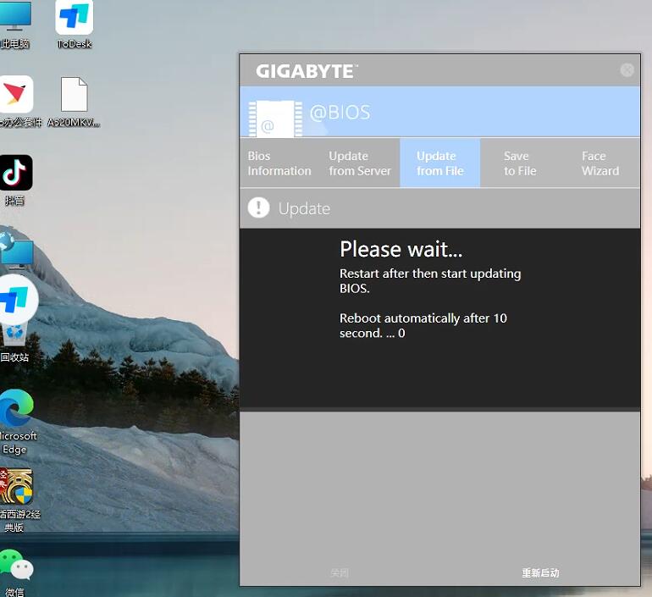652x597 pixels.
Task: Open the Douyin (TikTok) desktop icon
Action: tap(16, 174)
